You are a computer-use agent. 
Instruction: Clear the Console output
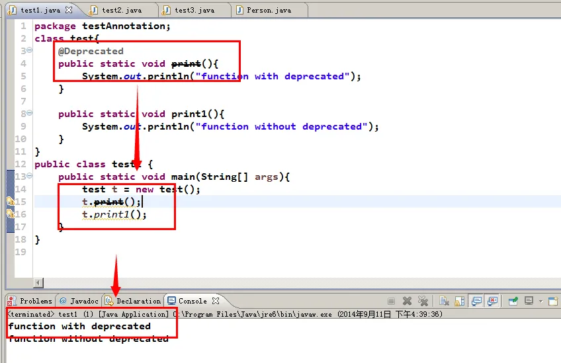[444, 301]
